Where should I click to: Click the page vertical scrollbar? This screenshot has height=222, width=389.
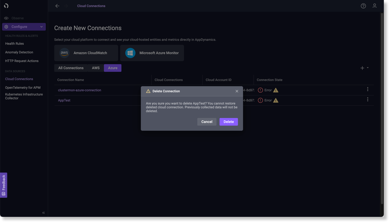click(x=382, y=109)
